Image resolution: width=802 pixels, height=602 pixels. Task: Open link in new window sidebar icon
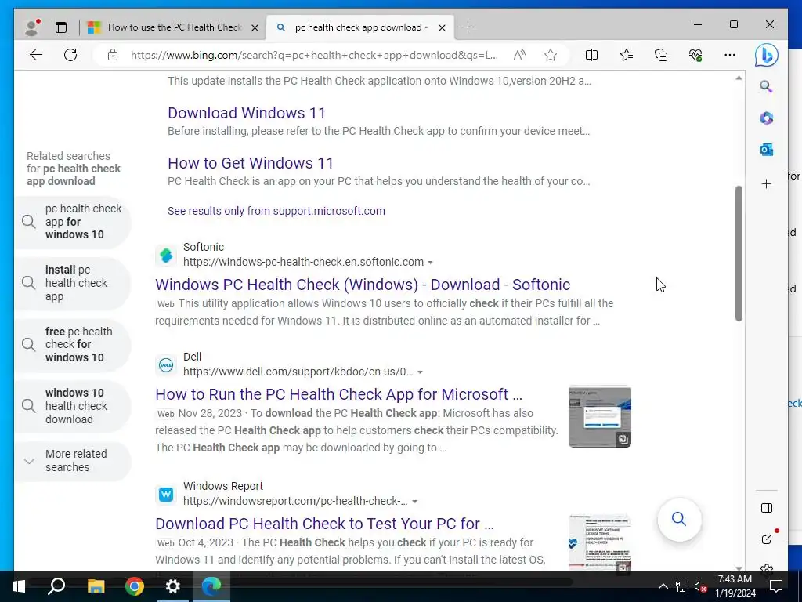pyautogui.click(x=766, y=539)
